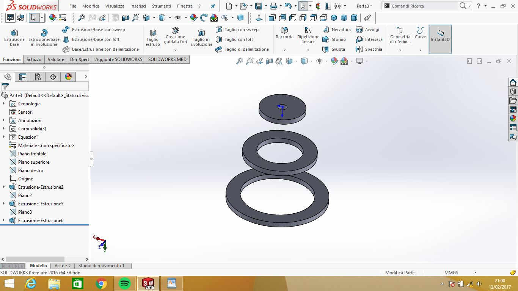Expand the Equazioni tree node

[4, 137]
